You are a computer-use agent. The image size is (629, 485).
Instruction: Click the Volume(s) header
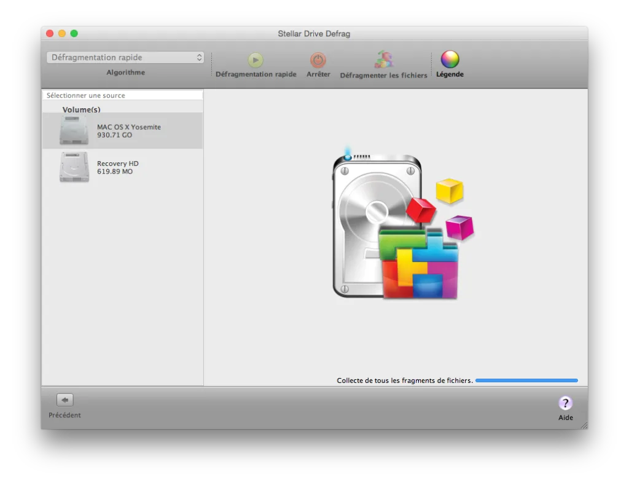(x=82, y=109)
